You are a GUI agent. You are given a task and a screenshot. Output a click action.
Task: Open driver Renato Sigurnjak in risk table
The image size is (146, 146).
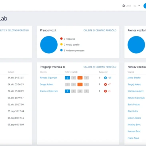point(49,78)
